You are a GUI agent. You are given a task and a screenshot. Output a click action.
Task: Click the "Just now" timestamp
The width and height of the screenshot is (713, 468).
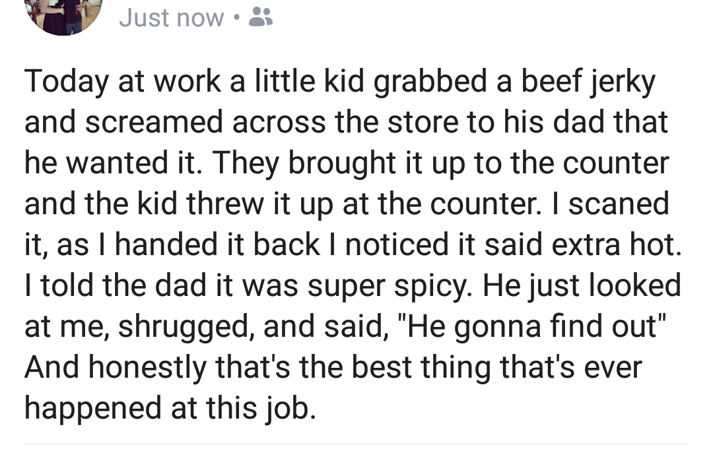[171, 18]
